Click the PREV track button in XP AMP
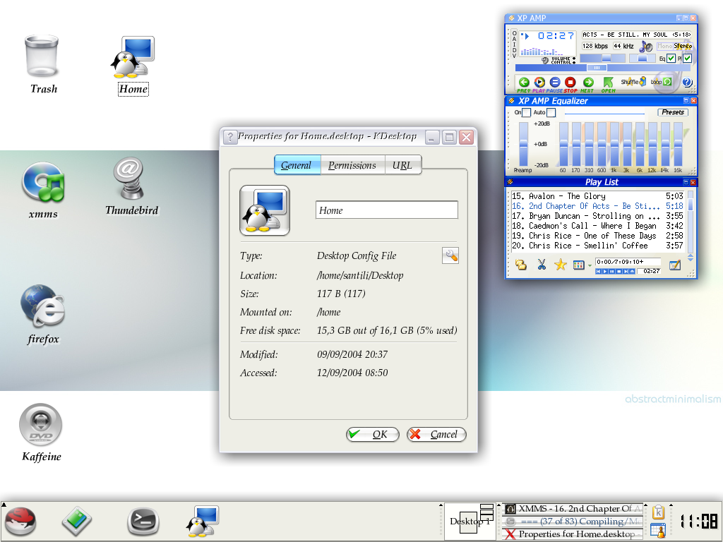The height and width of the screenshot is (542, 723). tap(524, 83)
